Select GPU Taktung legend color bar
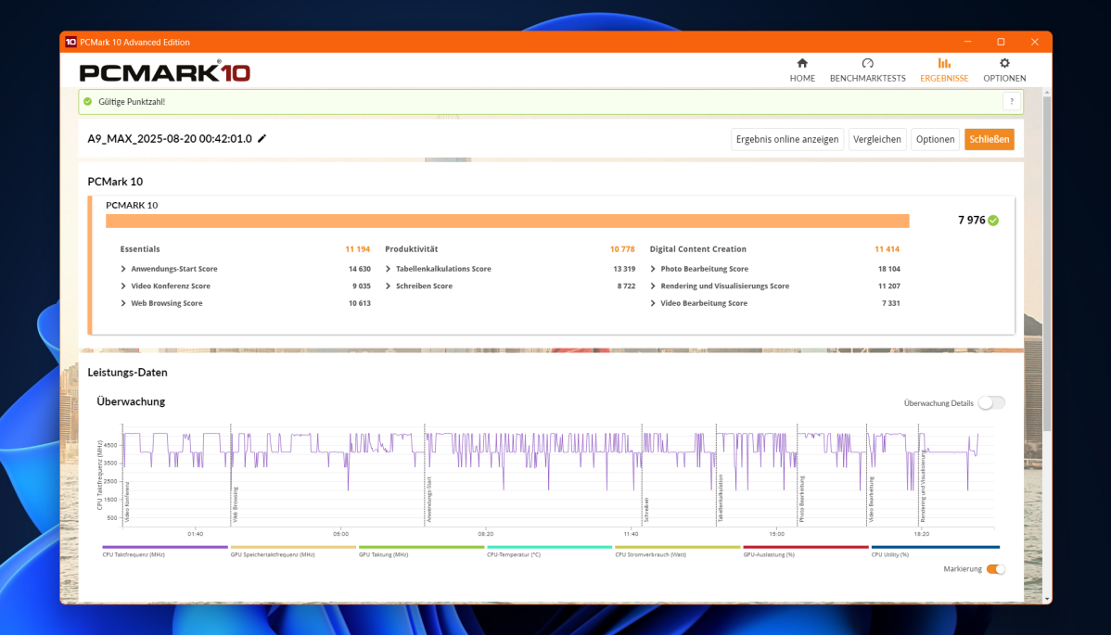Image resolution: width=1111 pixels, height=635 pixels. click(x=422, y=547)
